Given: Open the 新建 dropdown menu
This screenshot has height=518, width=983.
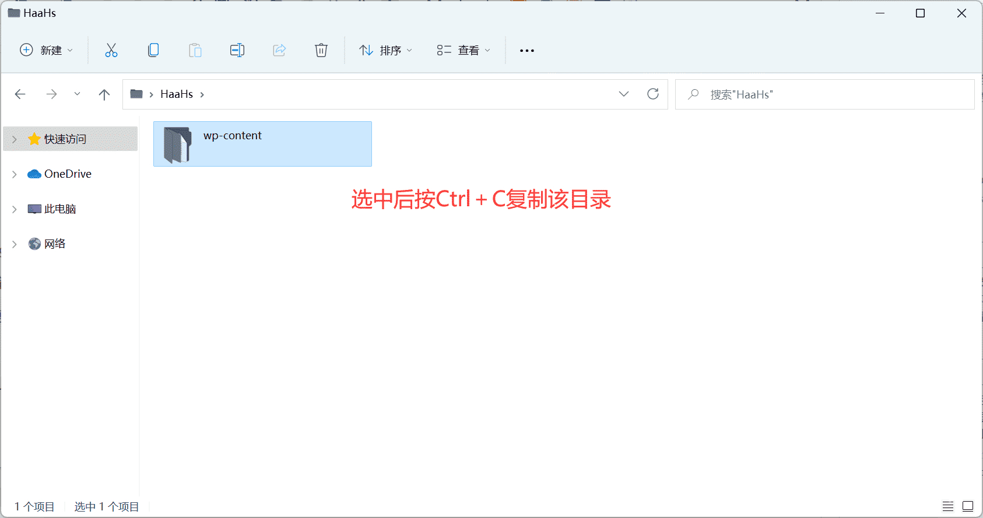Looking at the screenshot, I should (47, 51).
